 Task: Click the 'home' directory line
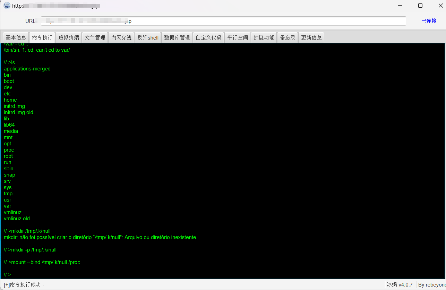click(10, 100)
